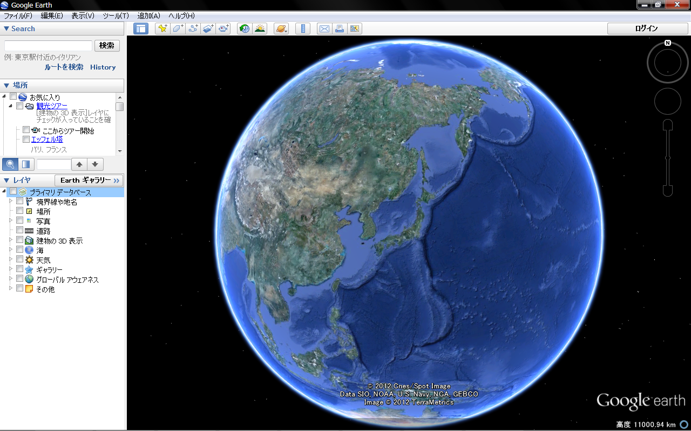Open the search History link
The image size is (691, 431).
[x=103, y=67]
